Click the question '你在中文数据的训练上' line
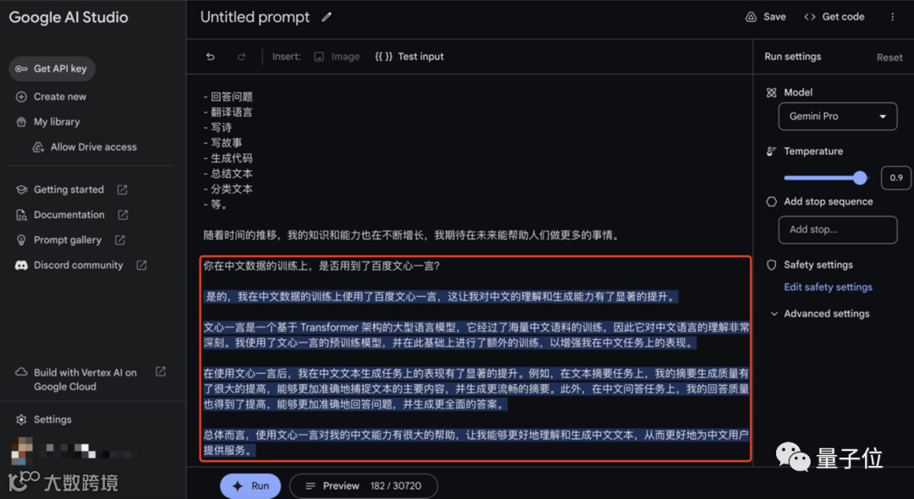 click(322, 266)
